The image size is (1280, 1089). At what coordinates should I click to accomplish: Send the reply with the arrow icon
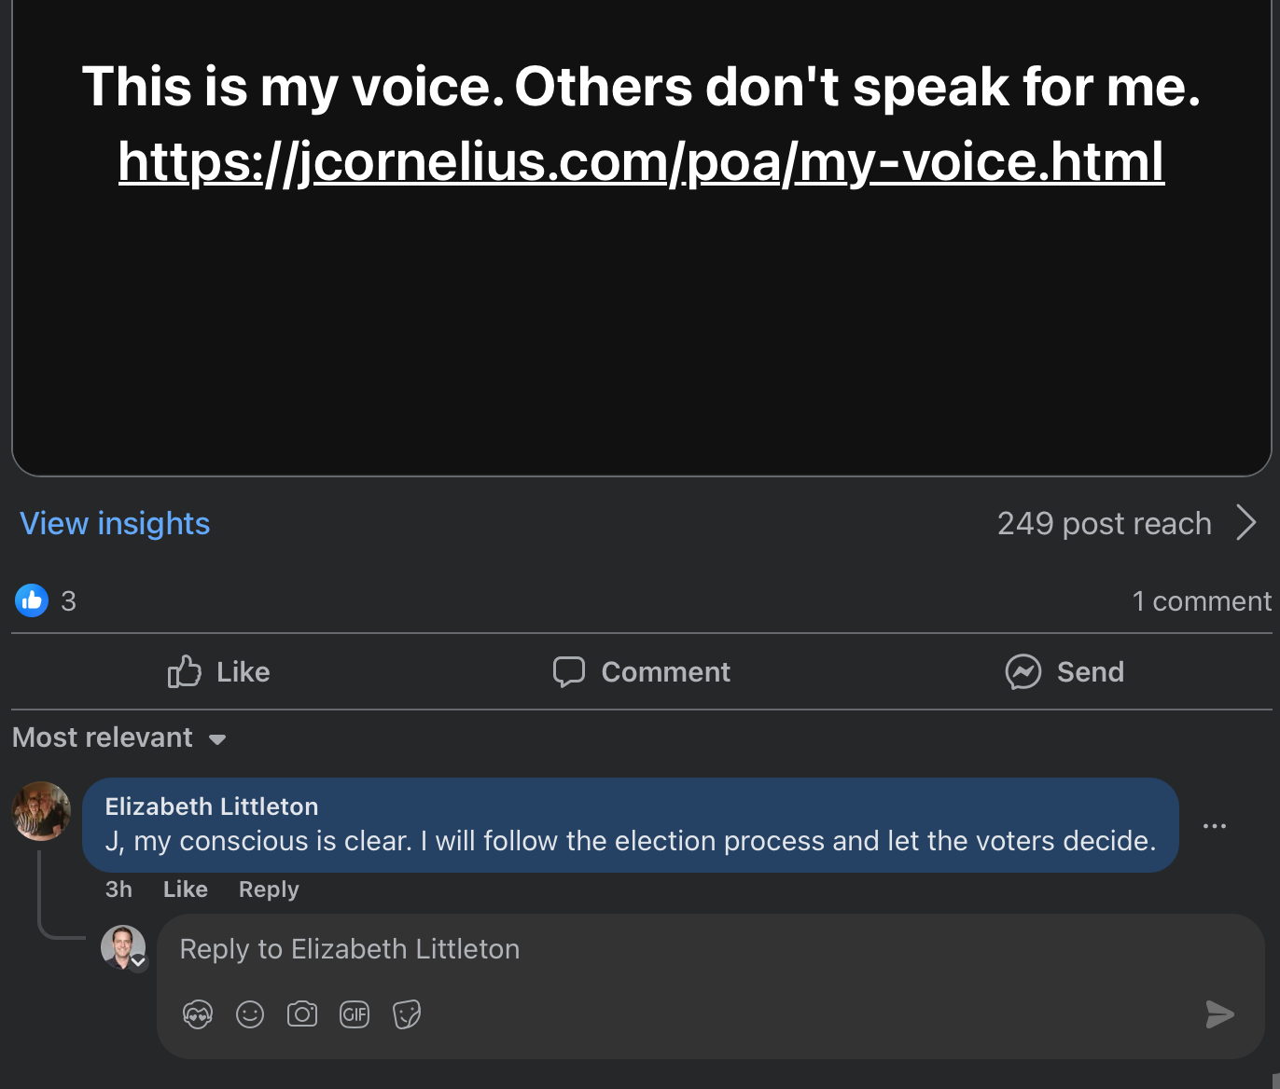click(1219, 1014)
